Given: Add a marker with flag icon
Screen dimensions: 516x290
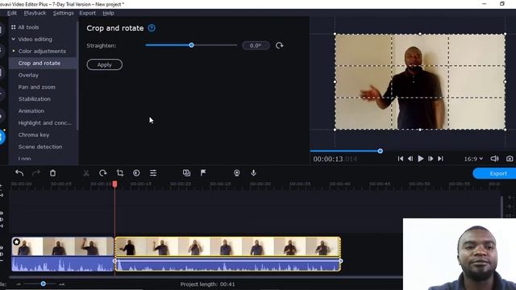Looking at the screenshot, I should click(203, 173).
